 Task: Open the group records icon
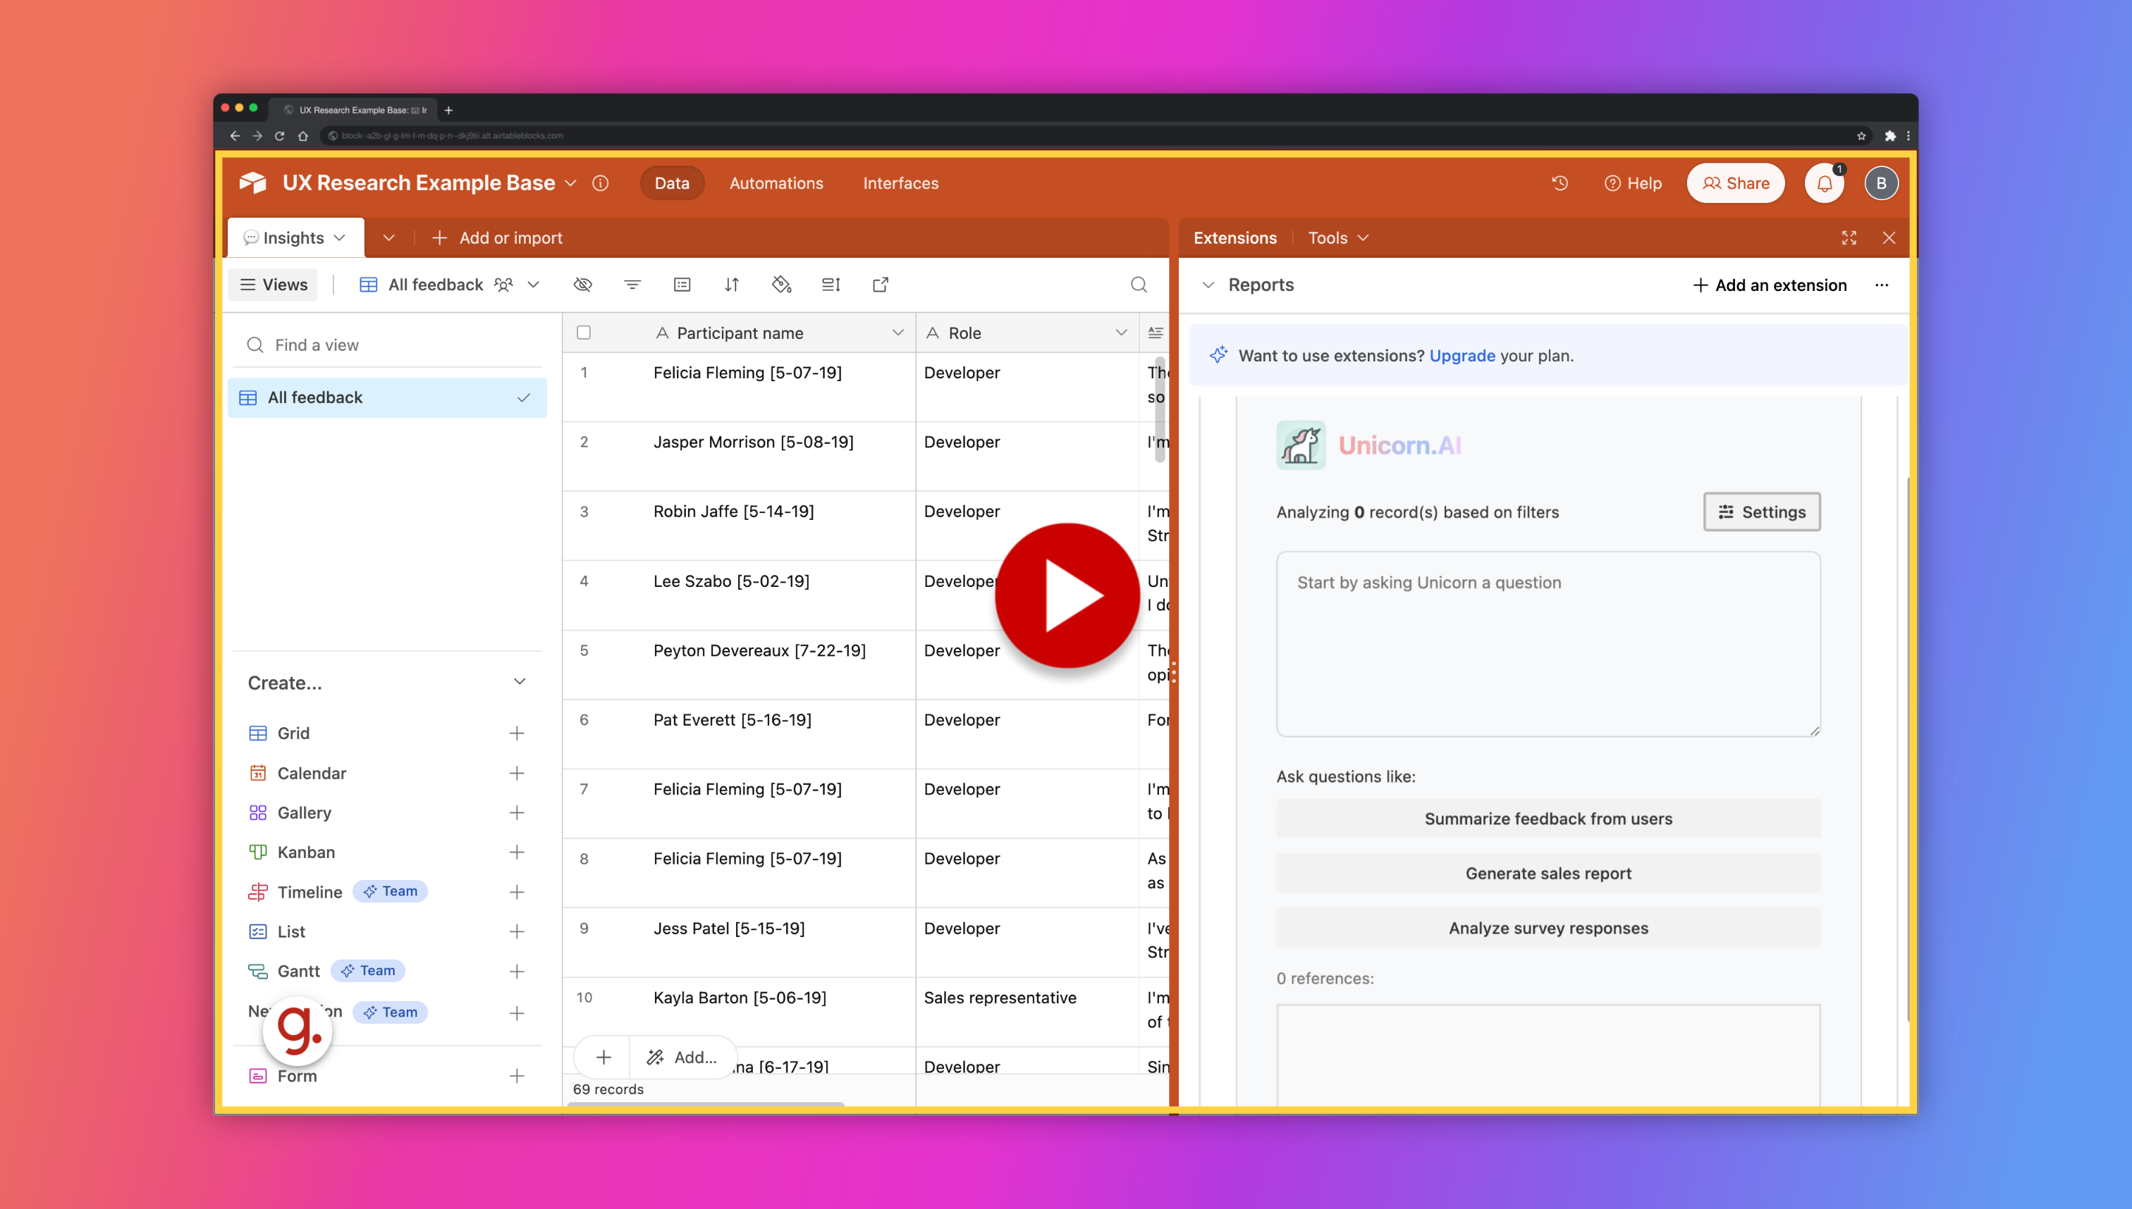(682, 285)
